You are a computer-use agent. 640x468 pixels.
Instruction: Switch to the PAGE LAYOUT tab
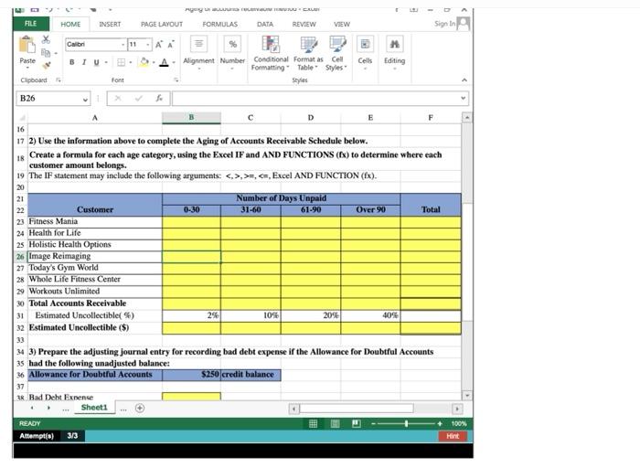click(x=162, y=24)
